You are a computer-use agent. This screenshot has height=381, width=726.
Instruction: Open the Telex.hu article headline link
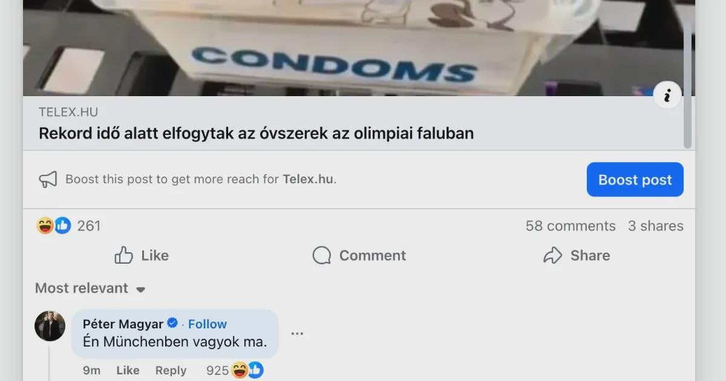click(256, 133)
